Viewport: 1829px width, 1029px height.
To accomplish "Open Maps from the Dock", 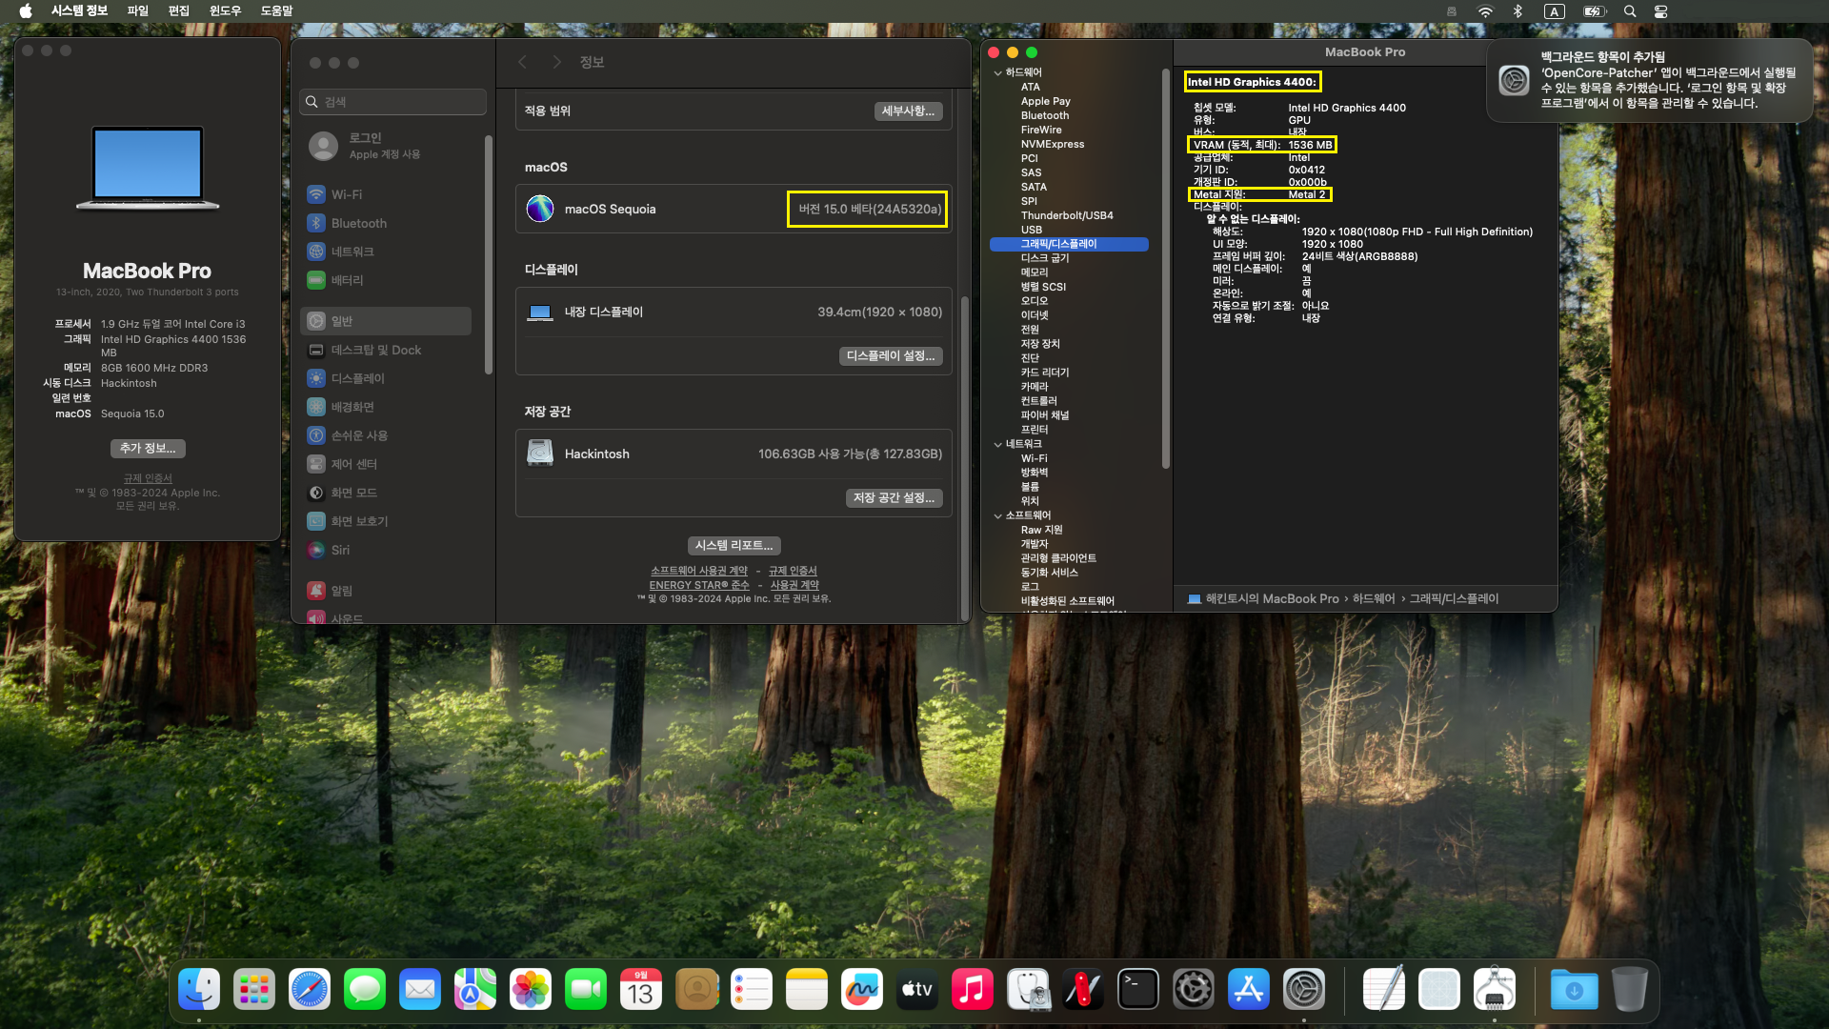I will [x=475, y=990].
